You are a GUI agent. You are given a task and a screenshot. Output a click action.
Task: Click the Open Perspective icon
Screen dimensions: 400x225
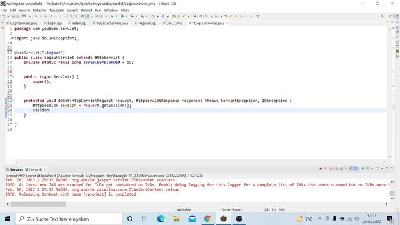click(x=390, y=16)
